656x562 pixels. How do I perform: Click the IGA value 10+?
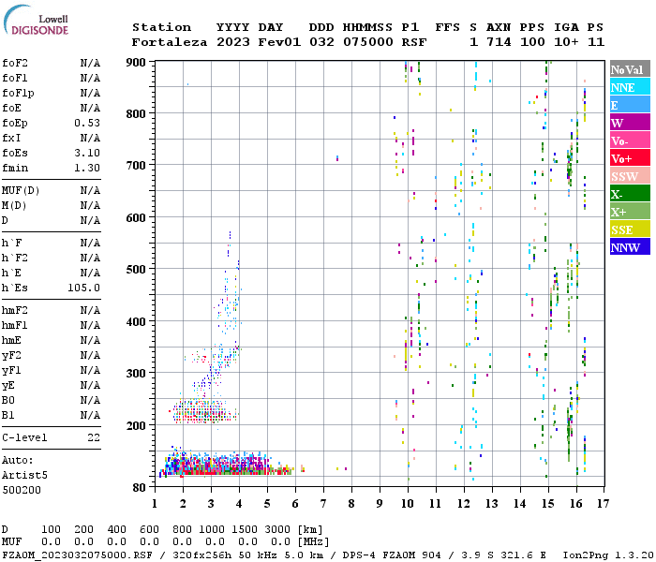[566, 42]
